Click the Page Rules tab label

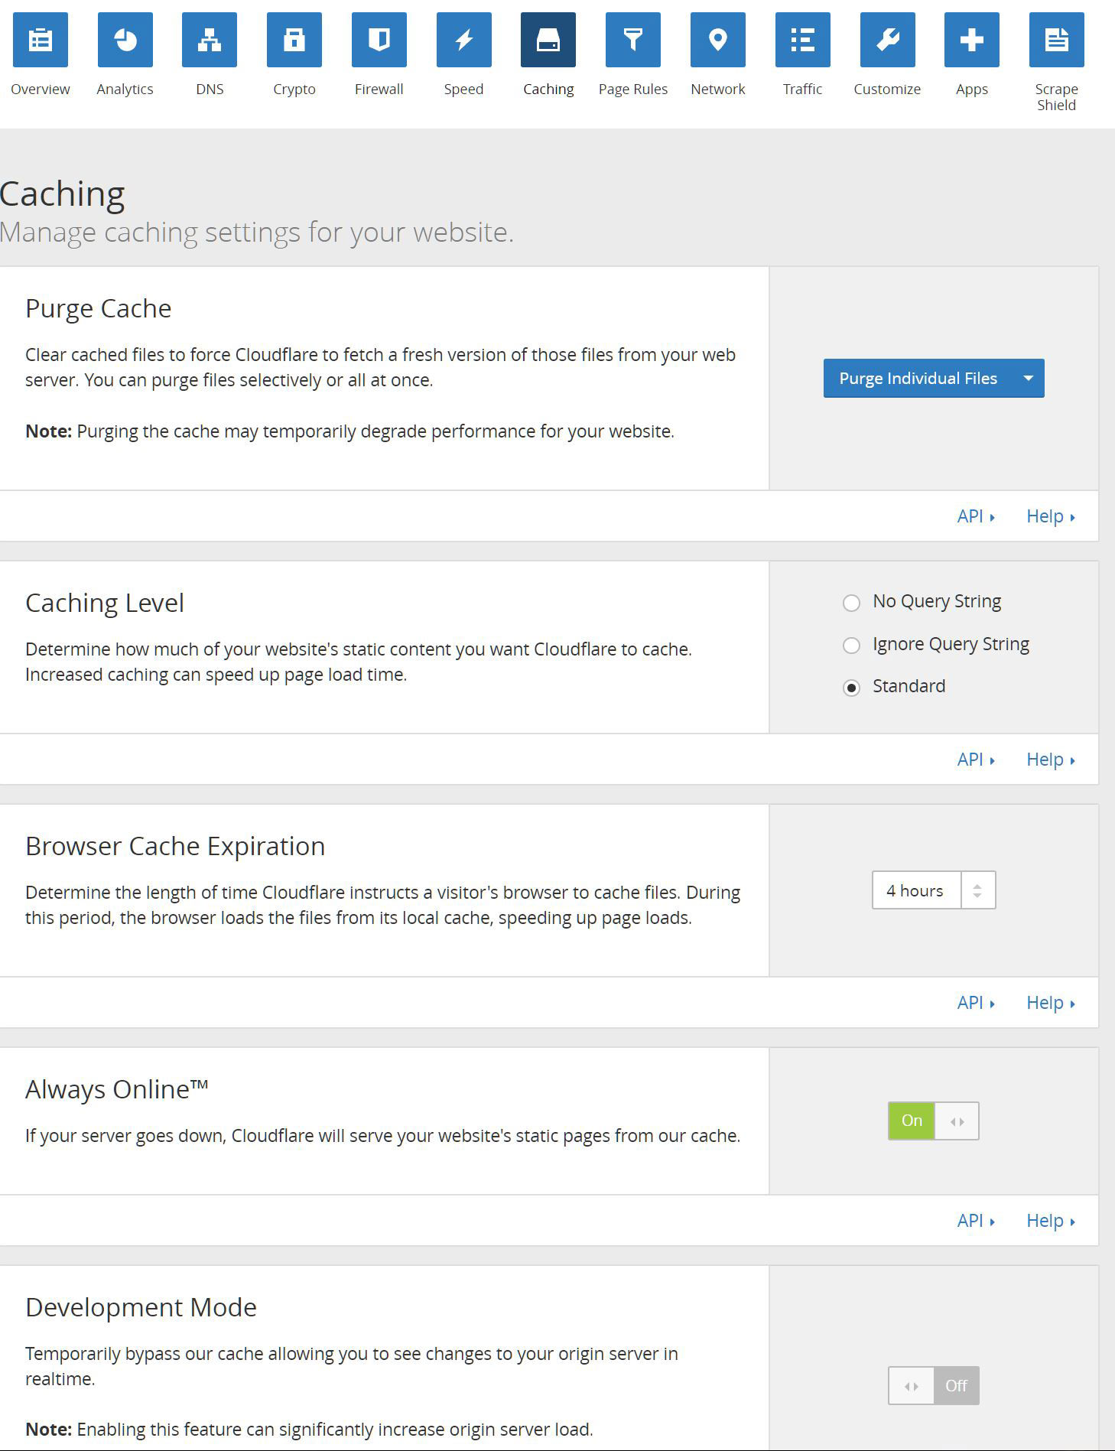coord(633,89)
